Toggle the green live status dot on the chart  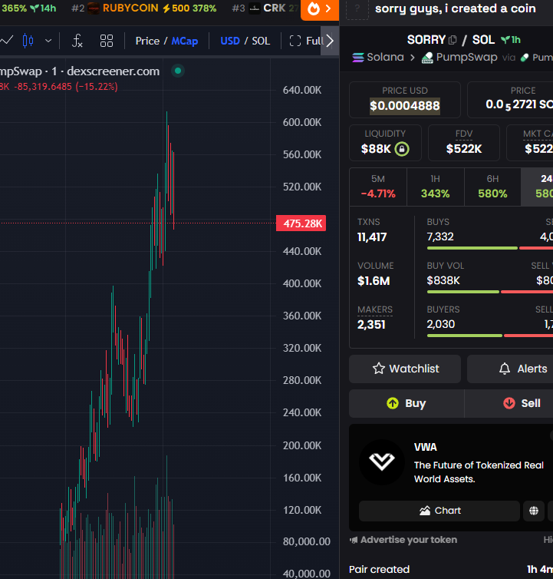pyautogui.click(x=178, y=71)
